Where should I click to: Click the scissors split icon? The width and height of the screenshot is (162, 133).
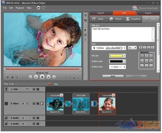click(x=74, y=77)
